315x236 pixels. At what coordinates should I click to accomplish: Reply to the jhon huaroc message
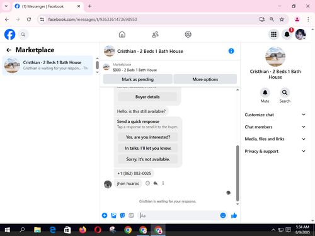(x=156, y=183)
